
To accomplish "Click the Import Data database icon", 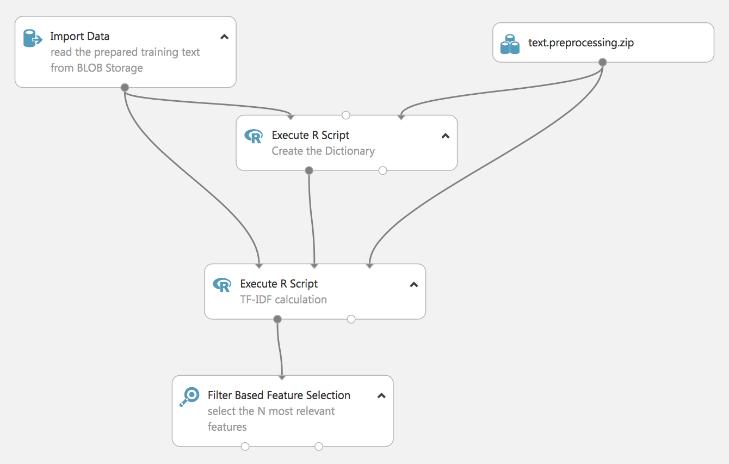I will (x=33, y=39).
